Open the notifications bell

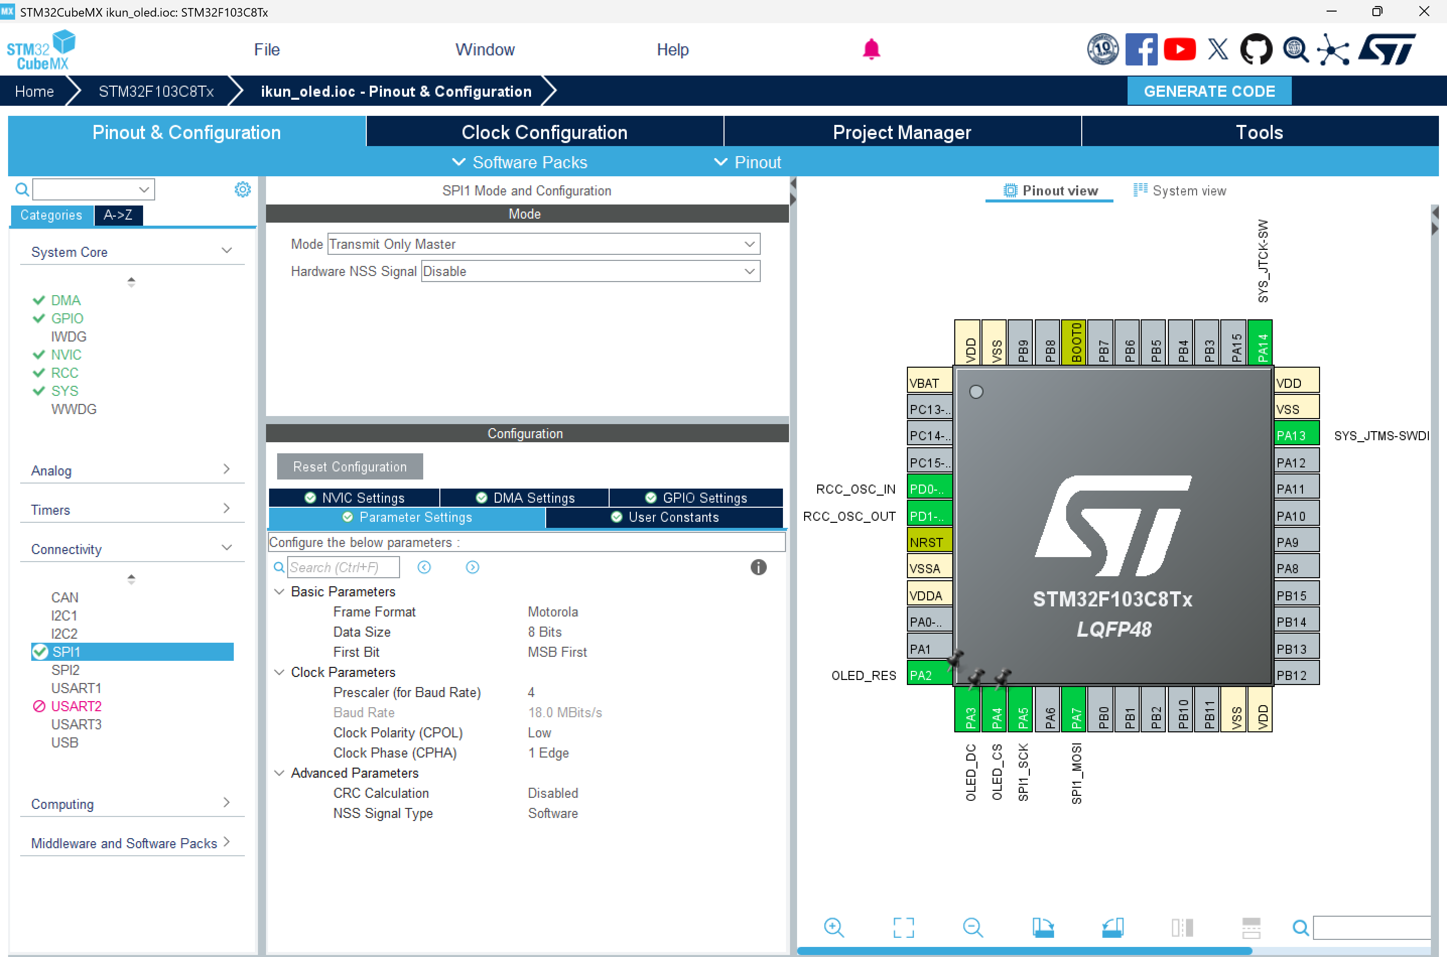pyautogui.click(x=871, y=49)
